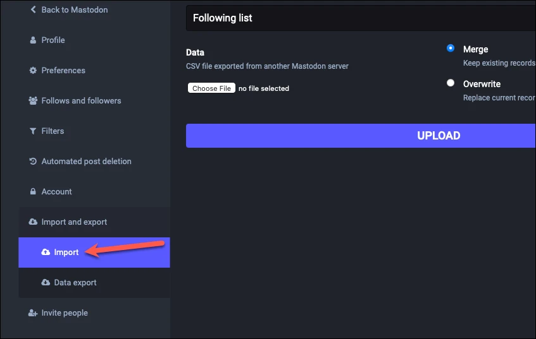
Task: Click the Choose File button
Action: [x=211, y=88]
